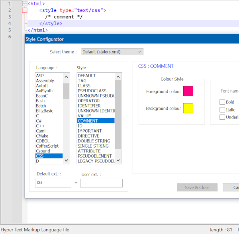
Task: Select C++ in Language list
Action: click(x=49, y=126)
